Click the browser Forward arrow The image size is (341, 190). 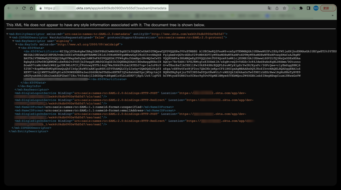tap(16, 8)
